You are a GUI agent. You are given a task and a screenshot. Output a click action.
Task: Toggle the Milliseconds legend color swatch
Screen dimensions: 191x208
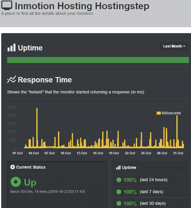(x=159, y=113)
